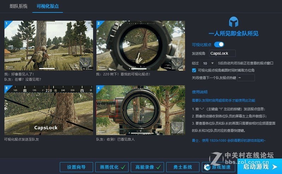Viewport: 282px width, 174px height.
Task: Uncheck 可视化报点视角截图时同时截取方位角 checkbox
Action: coord(194,70)
